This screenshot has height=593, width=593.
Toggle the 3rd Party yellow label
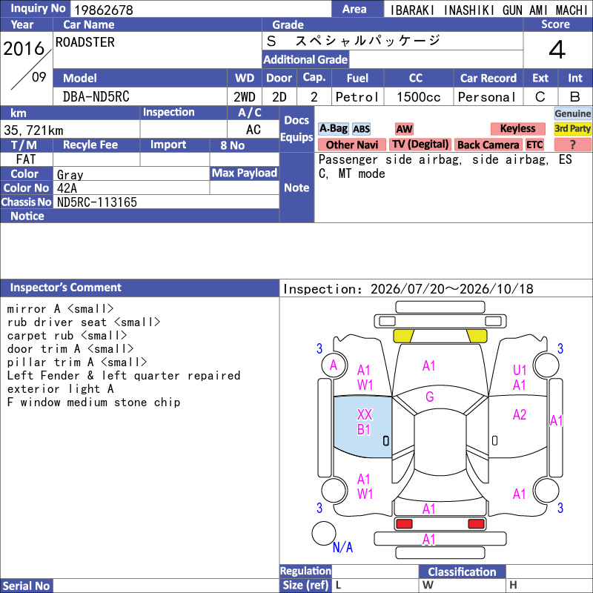coord(572,129)
